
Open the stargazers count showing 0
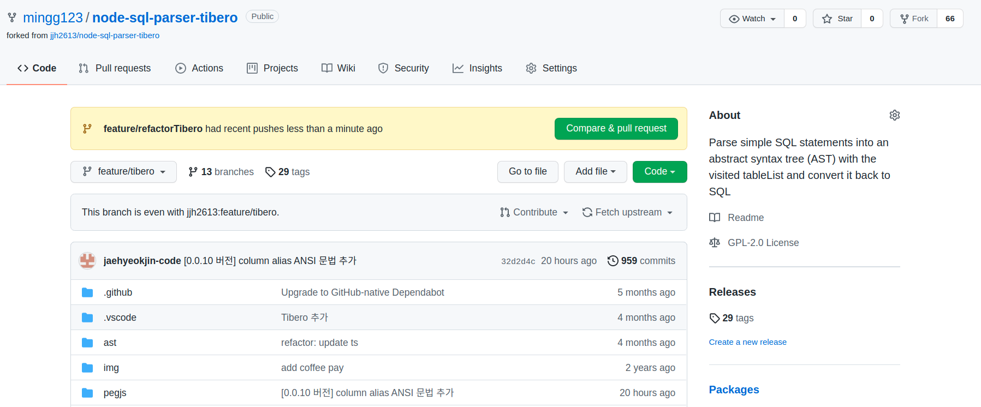pos(872,19)
